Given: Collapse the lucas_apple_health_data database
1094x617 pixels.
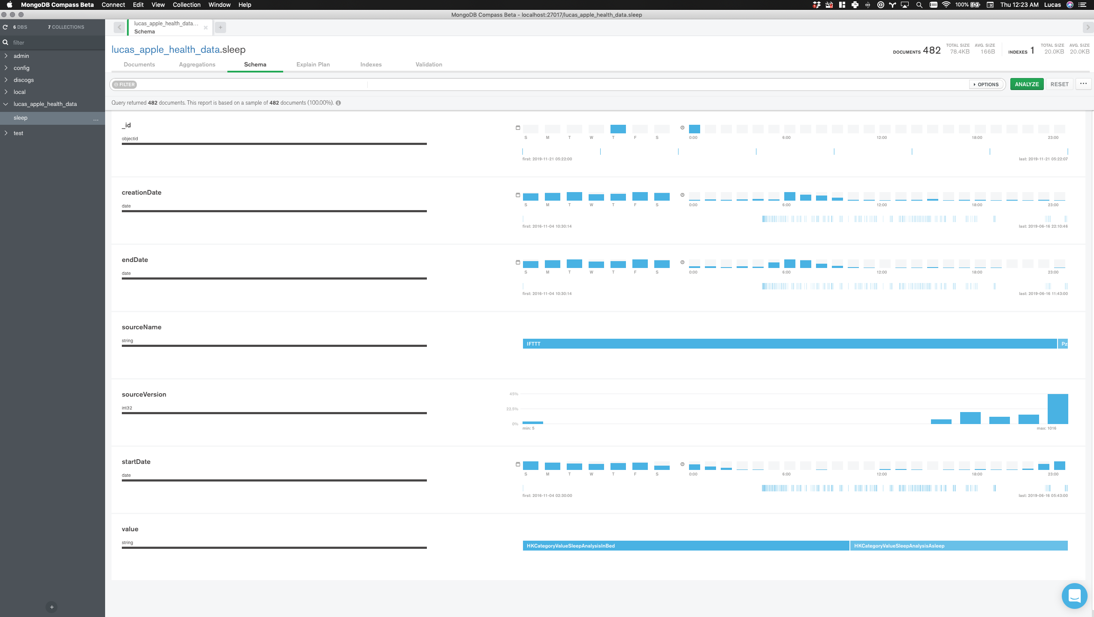Looking at the screenshot, I should 6,104.
